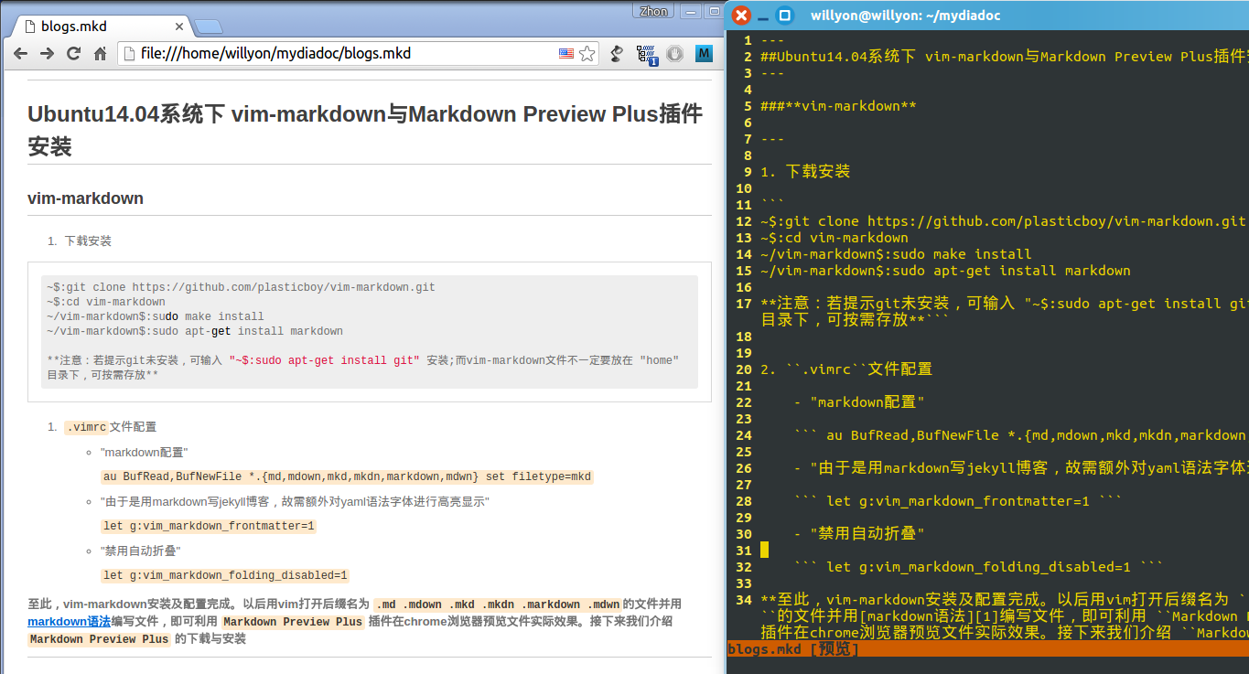Click vim line 32 folding_disabled setting
1249x674 pixels.
pos(978,567)
